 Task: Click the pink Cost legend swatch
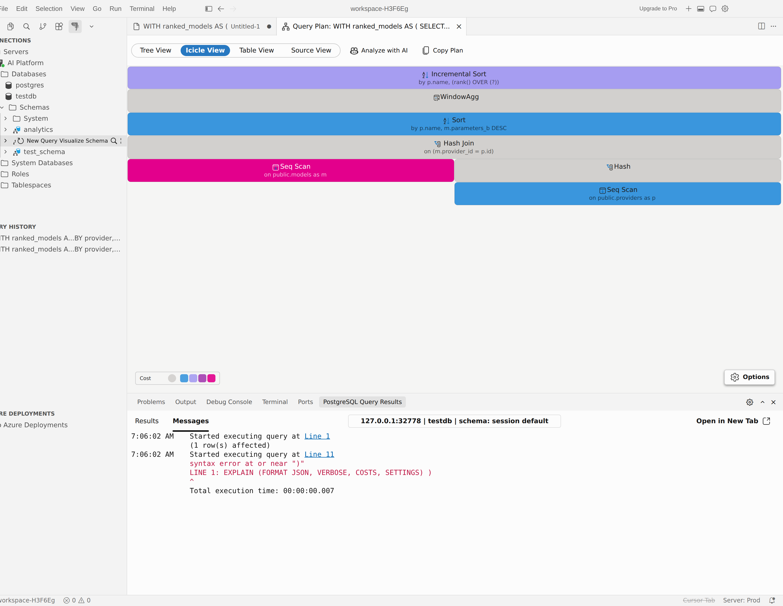coord(212,378)
